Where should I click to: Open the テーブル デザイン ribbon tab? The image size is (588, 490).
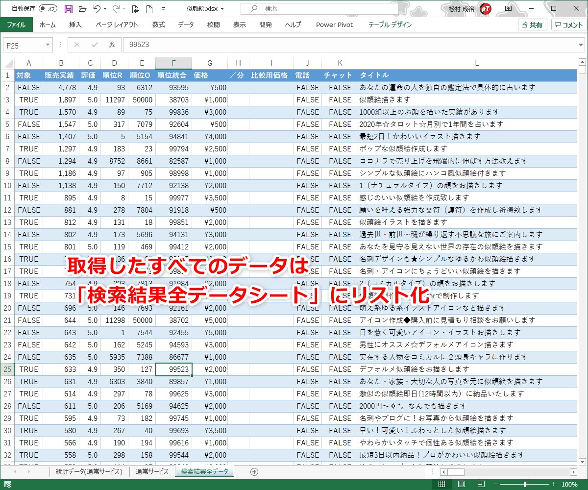[390, 24]
